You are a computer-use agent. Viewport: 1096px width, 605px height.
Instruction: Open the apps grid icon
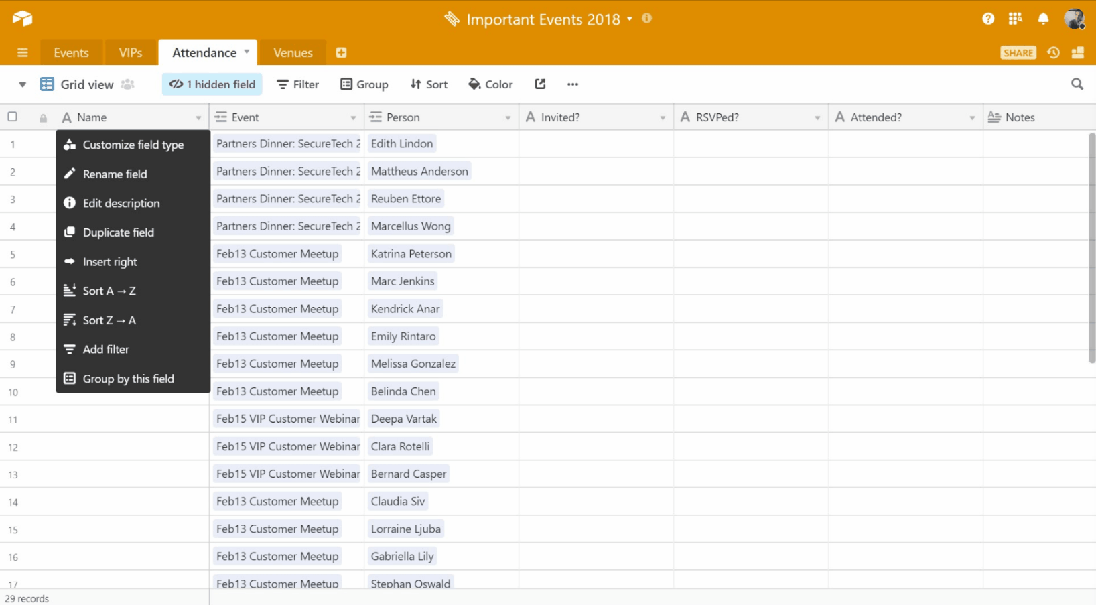coord(1016,19)
